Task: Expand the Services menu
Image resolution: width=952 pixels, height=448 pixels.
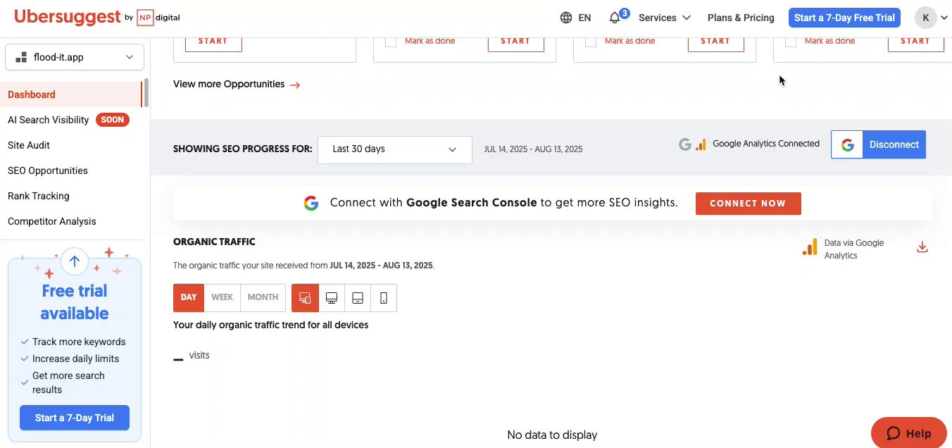Action: tap(665, 18)
